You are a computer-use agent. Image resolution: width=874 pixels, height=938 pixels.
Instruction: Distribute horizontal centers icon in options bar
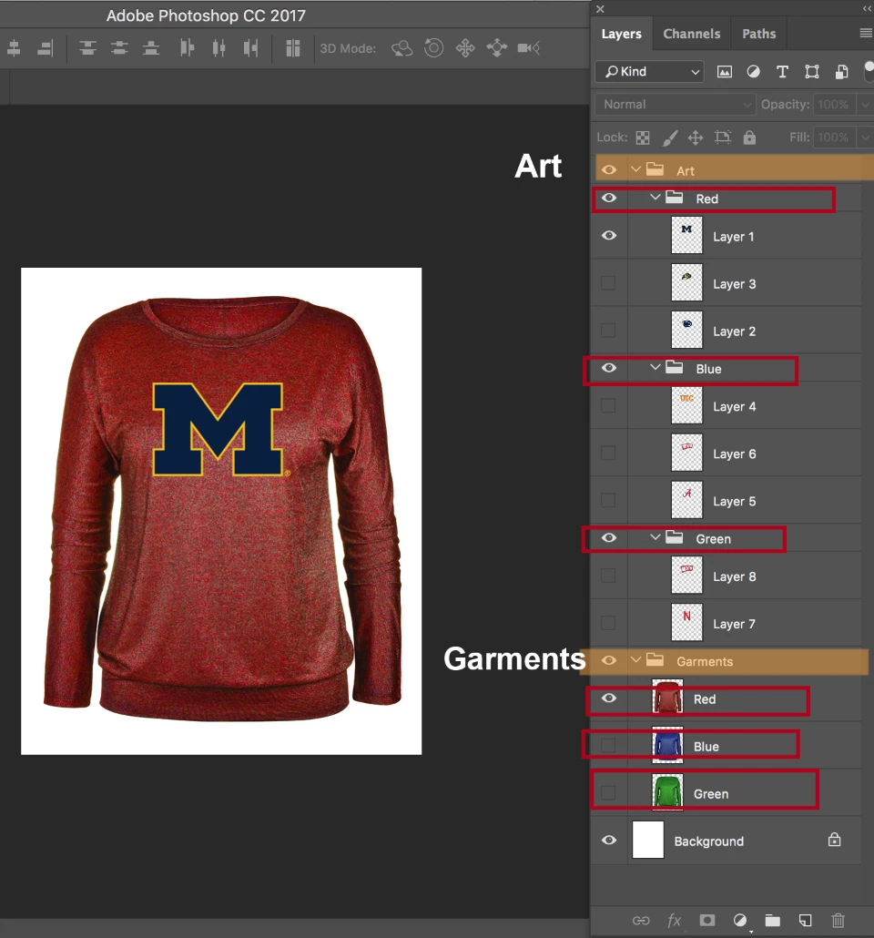[x=218, y=48]
